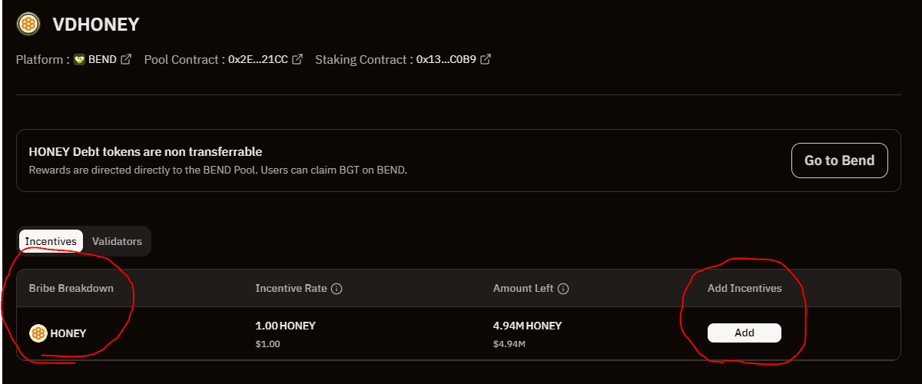Screen dimensions: 922x384
Task: Open Pool Contract external link icon
Action: point(297,59)
